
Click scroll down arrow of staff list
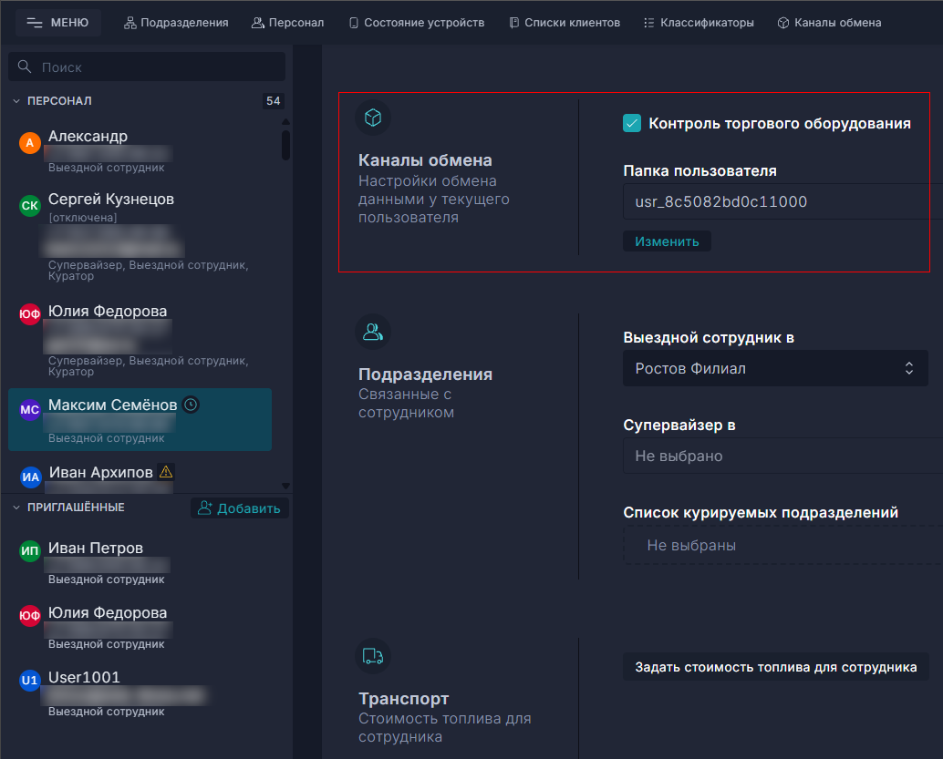tap(285, 486)
